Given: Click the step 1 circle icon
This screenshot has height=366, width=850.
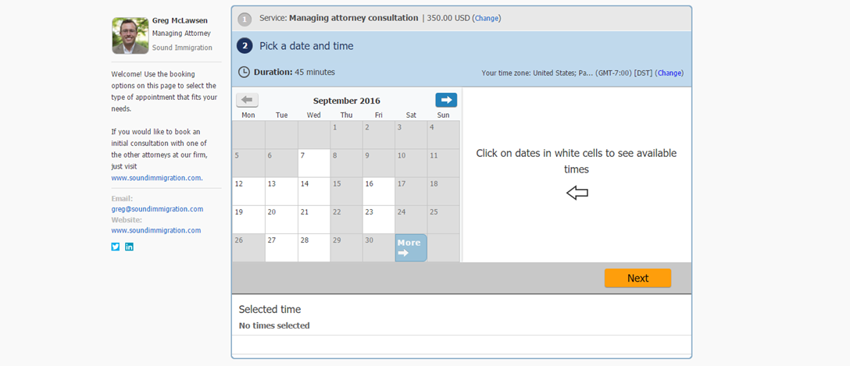Looking at the screenshot, I should coord(245,20).
